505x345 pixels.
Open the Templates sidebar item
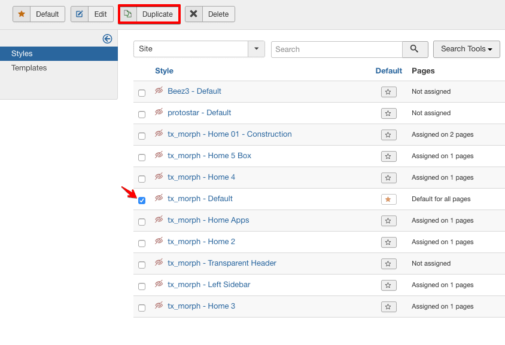click(x=29, y=68)
